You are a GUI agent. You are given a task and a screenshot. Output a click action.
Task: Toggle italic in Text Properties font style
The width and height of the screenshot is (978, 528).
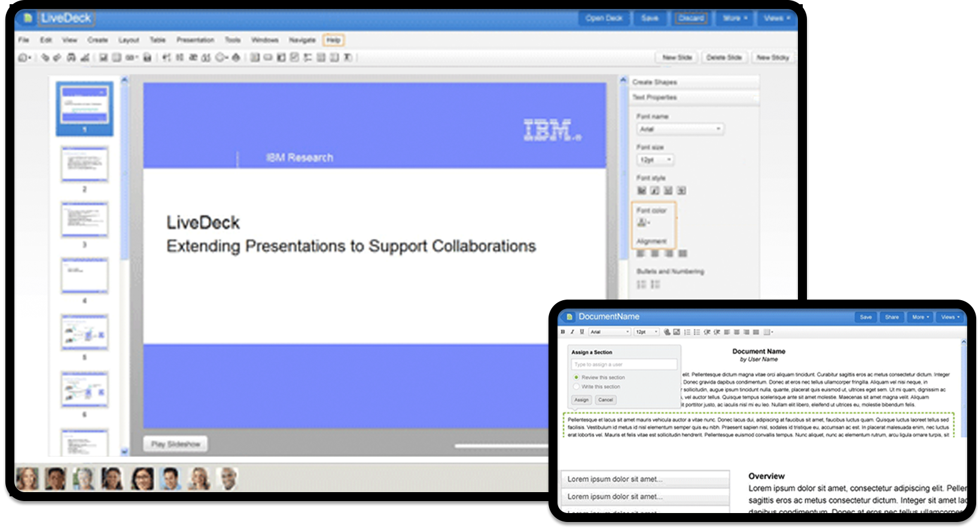point(655,191)
